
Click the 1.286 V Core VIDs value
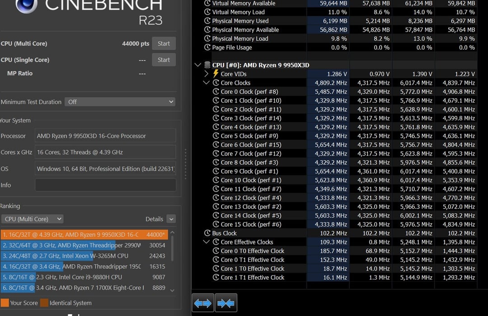337,74
